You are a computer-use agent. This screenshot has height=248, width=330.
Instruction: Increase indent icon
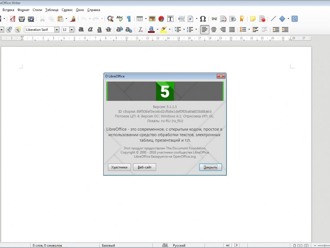[276, 30]
